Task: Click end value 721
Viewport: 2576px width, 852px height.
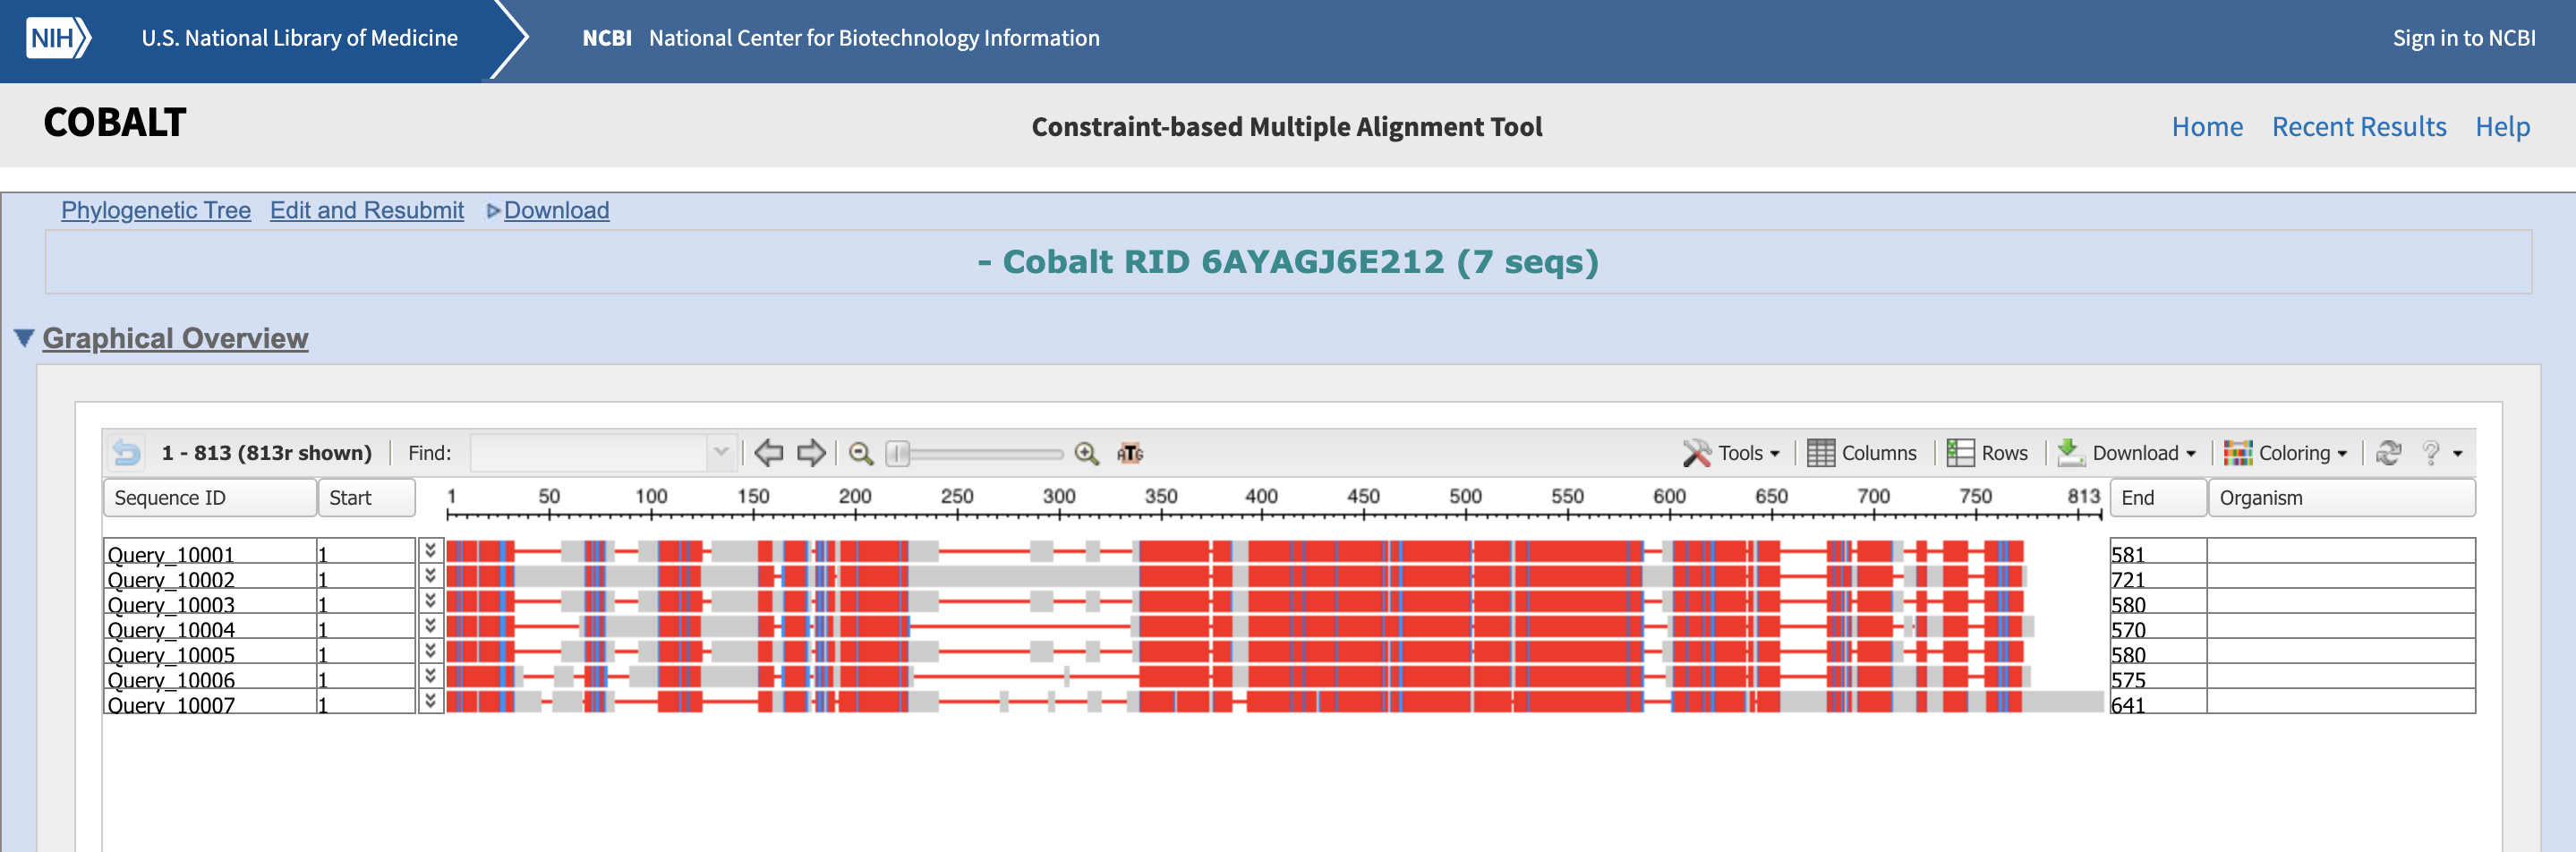Action: click(2128, 579)
